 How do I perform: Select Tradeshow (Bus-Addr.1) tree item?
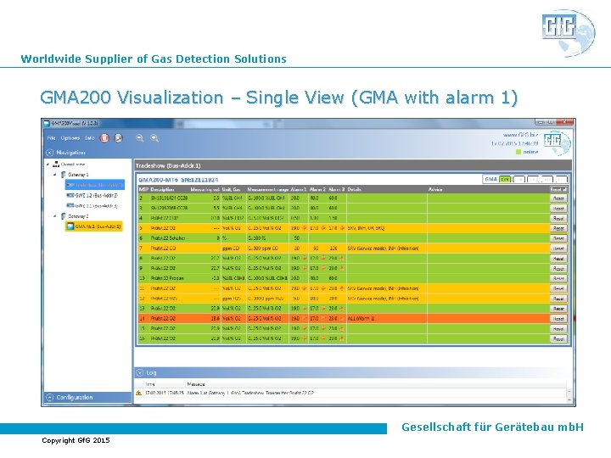95,185
